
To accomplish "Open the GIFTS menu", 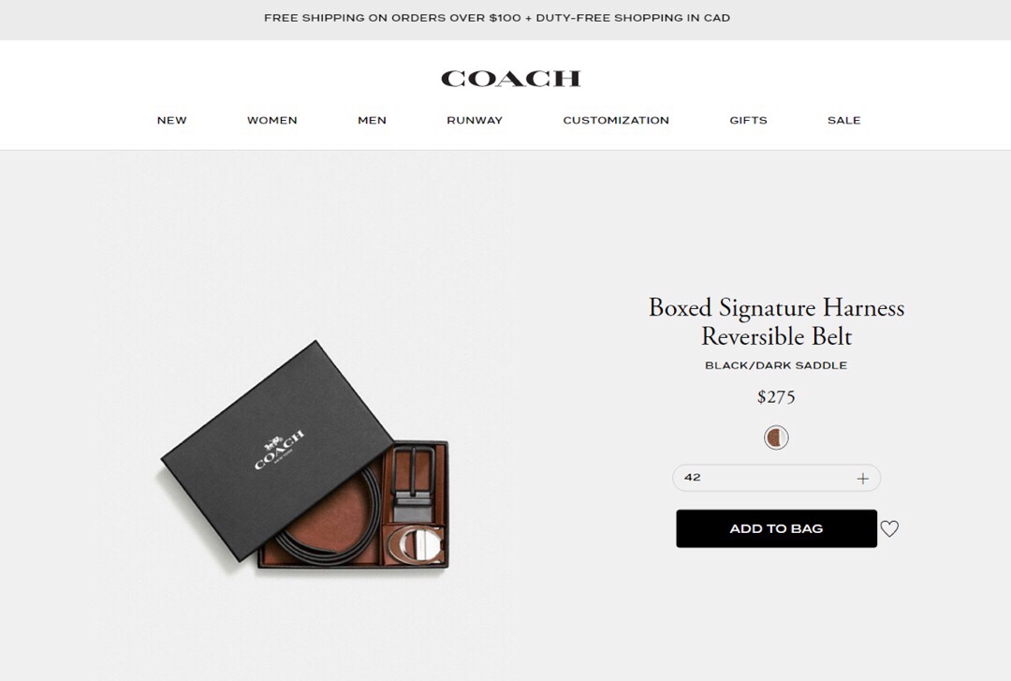I will click(749, 120).
